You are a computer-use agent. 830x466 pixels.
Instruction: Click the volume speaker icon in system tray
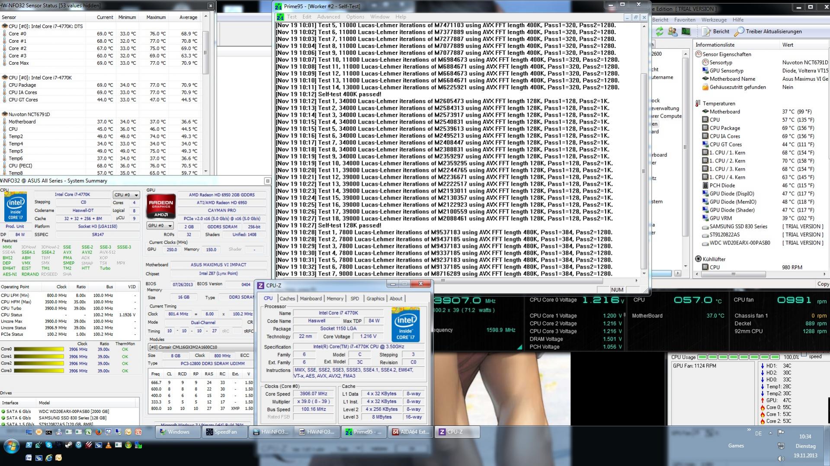781,459
